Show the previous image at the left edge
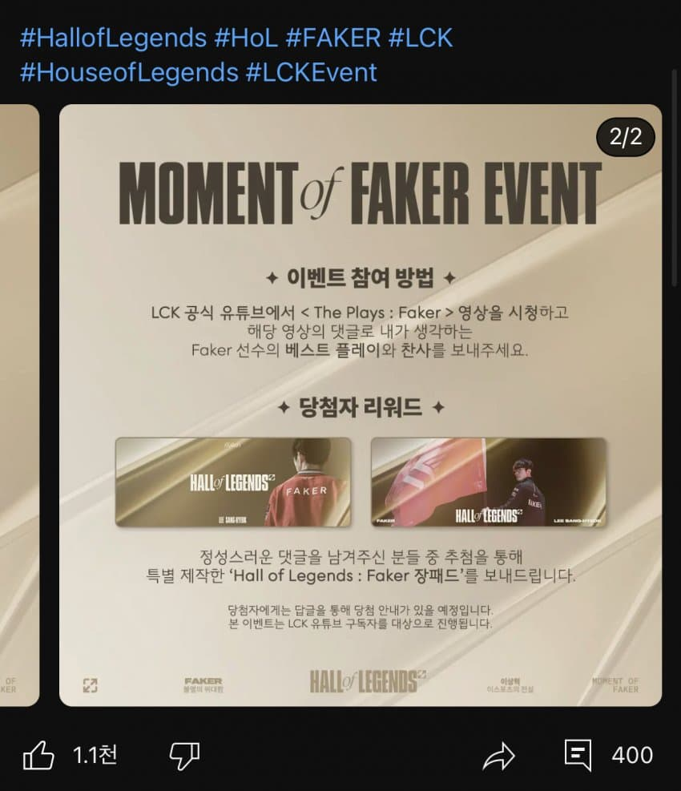 (x=19, y=405)
